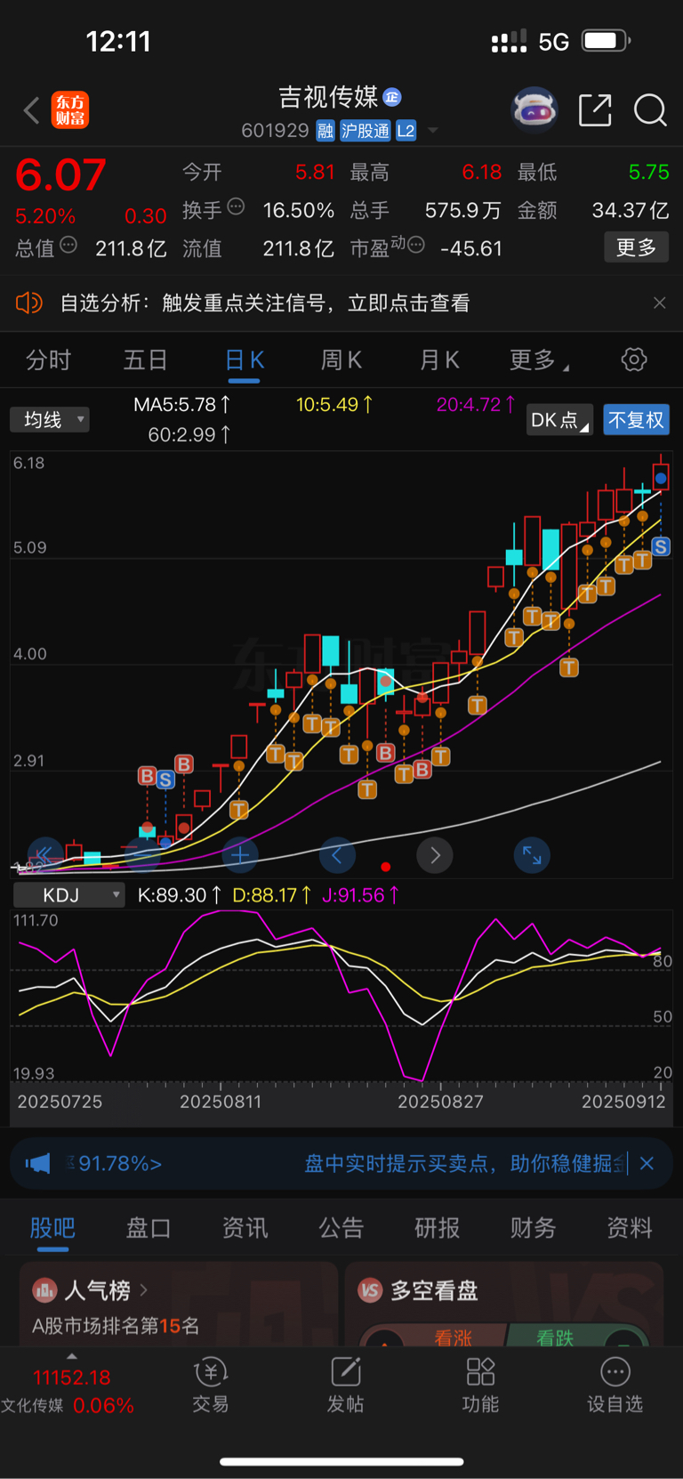683x1479 pixels.
Task: Switch to the 周K tab
Action: [x=341, y=360]
